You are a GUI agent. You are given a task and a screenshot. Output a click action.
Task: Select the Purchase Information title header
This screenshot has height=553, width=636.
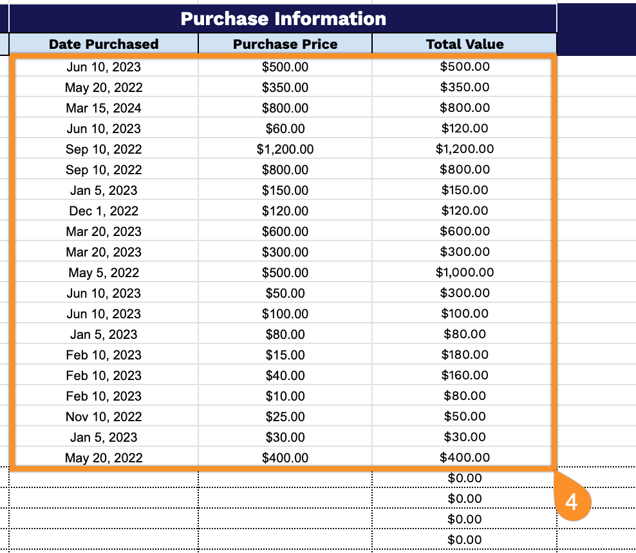(283, 19)
